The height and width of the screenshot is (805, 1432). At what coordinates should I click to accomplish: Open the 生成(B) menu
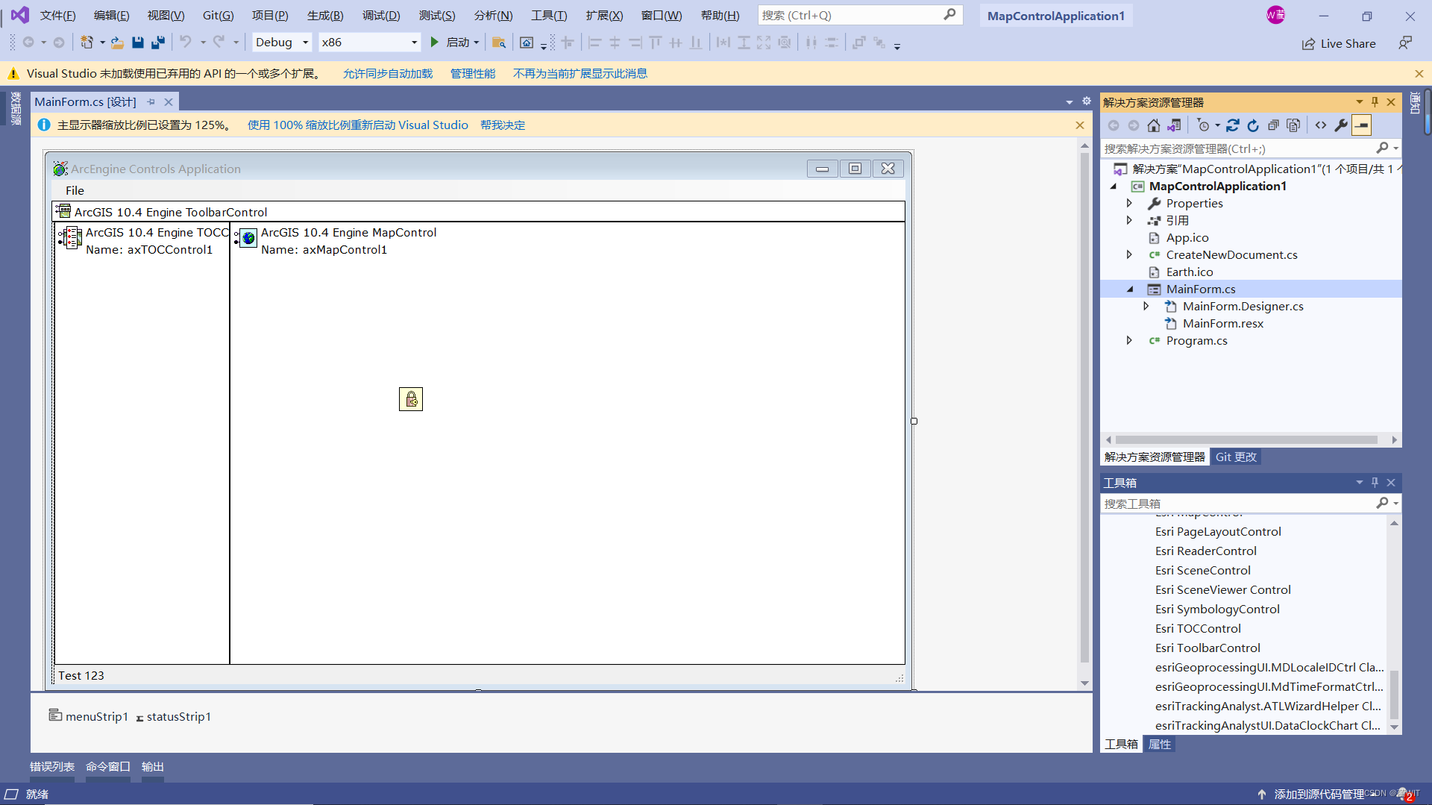click(x=325, y=15)
